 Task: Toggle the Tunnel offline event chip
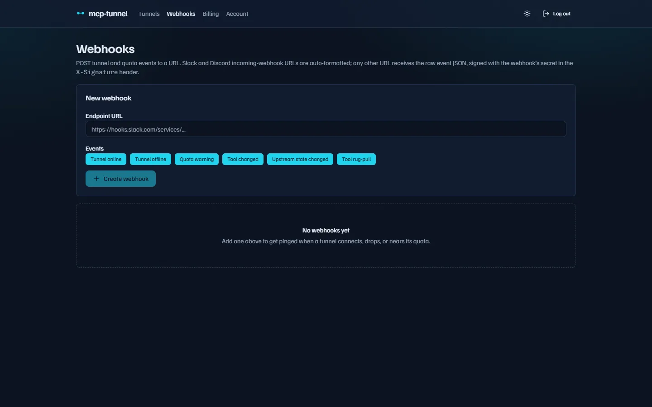tap(150, 159)
